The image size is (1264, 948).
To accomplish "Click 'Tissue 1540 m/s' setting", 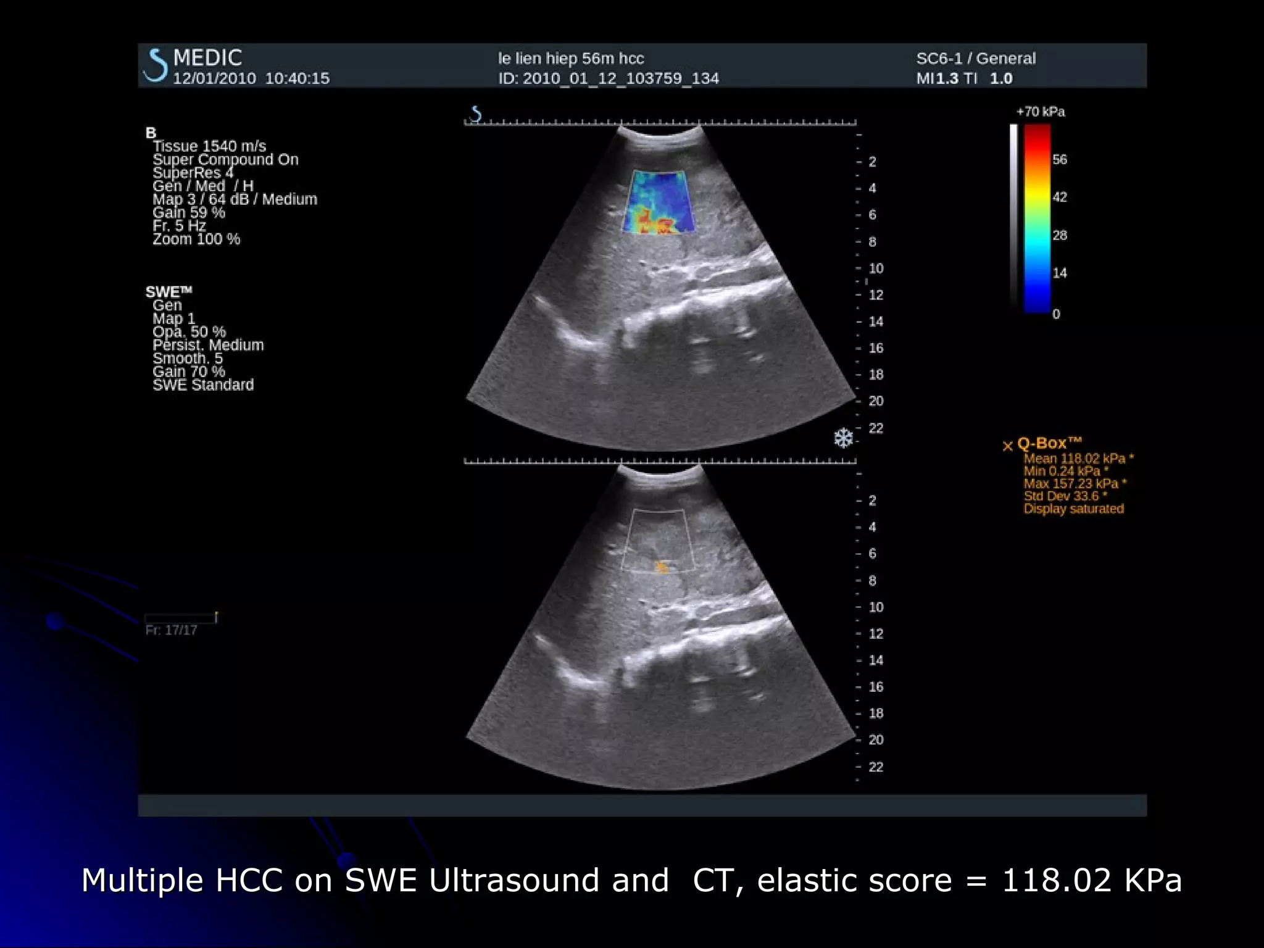I will pyautogui.click(x=209, y=146).
